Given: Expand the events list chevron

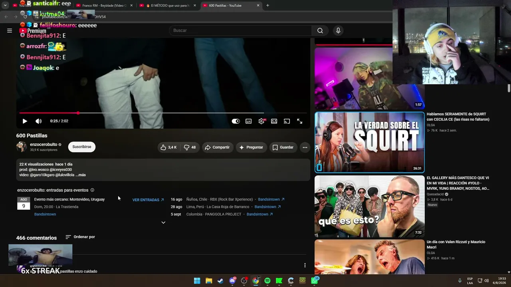Looking at the screenshot, I should click(x=163, y=222).
